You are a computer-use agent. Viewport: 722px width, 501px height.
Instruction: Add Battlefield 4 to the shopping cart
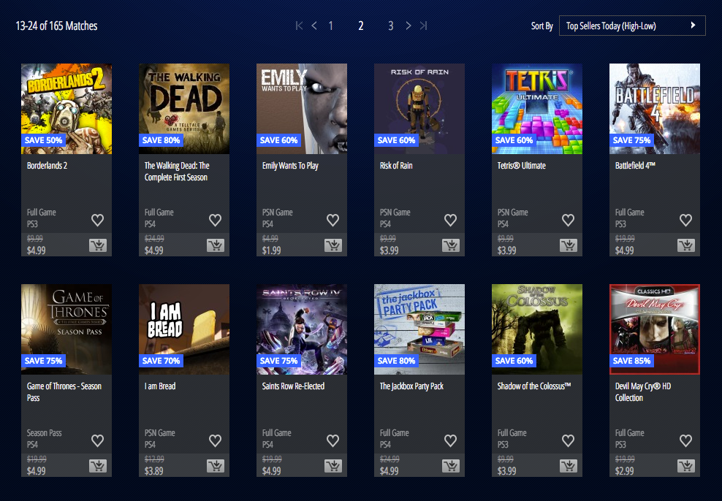click(686, 245)
